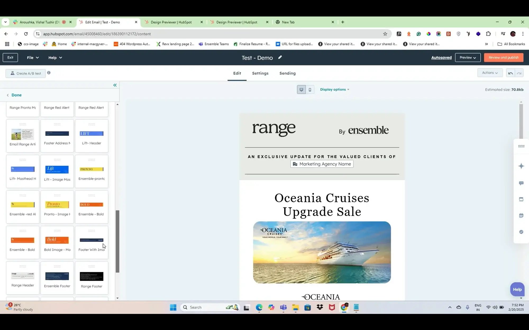529x330 pixels.
Task: Click the Autosaved link
Action: [441, 58]
